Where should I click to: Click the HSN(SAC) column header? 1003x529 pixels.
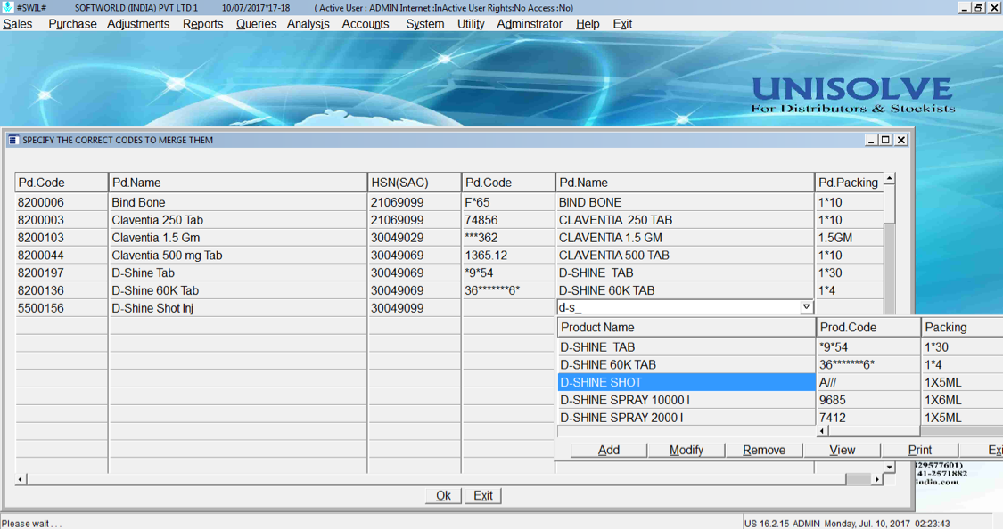[414, 182]
